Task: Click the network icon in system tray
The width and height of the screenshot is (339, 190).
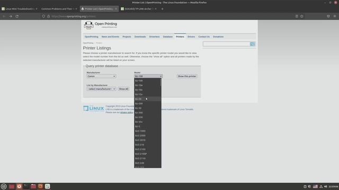Action: click(321, 186)
